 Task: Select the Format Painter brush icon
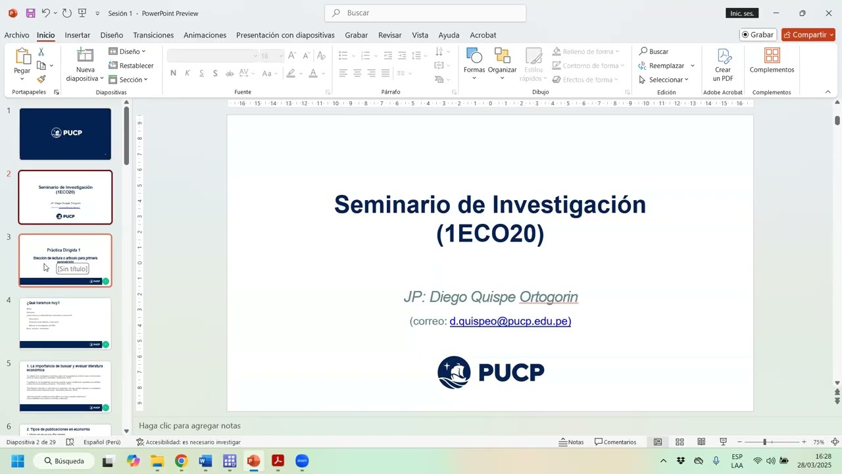click(x=41, y=79)
